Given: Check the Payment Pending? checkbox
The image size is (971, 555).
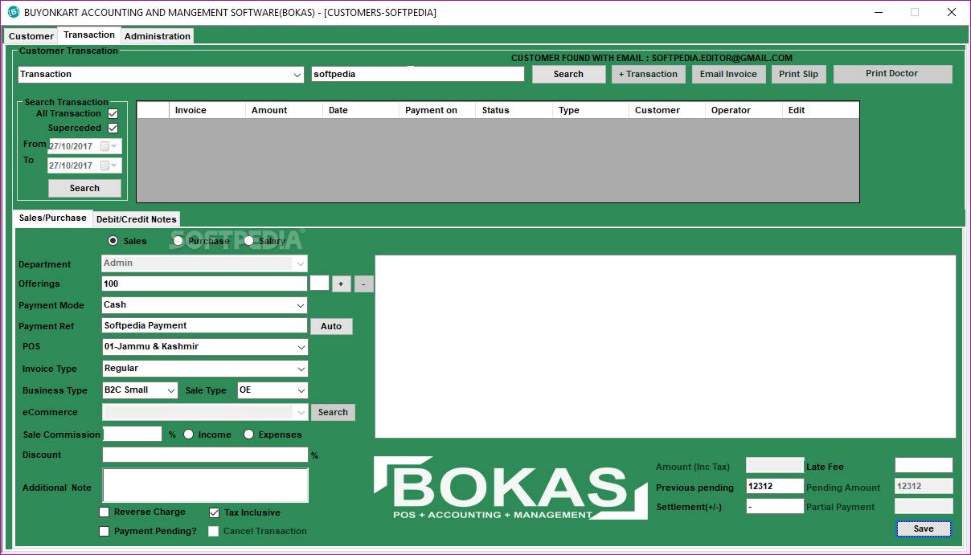Looking at the screenshot, I should click(104, 531).
